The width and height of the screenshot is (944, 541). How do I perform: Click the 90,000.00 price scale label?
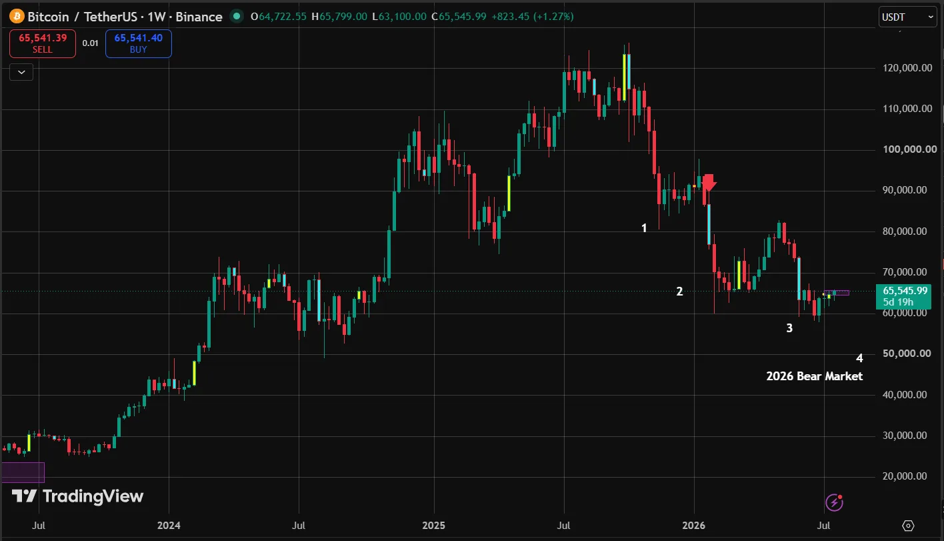903,190
